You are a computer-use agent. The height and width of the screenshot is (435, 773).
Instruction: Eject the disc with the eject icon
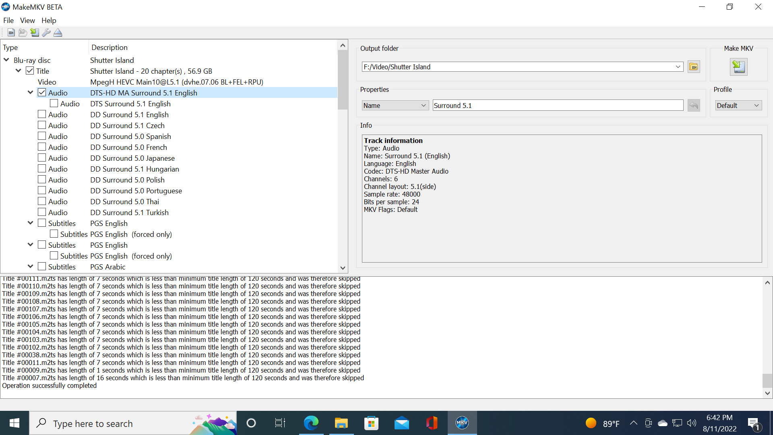pyautogui.click(x=58, y=33)
